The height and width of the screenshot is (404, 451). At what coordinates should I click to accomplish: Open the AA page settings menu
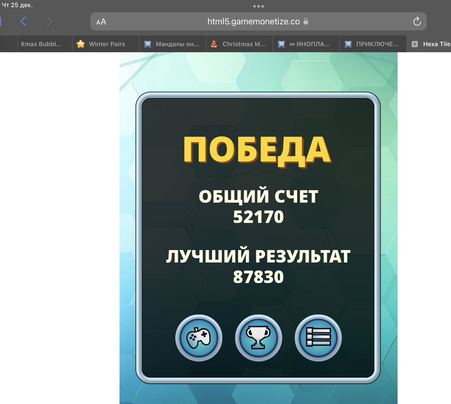coord(101,22)
